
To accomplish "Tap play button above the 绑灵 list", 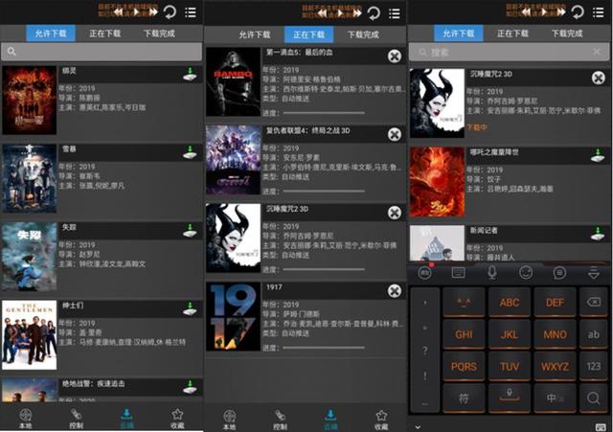I will [x=136, y=11].
